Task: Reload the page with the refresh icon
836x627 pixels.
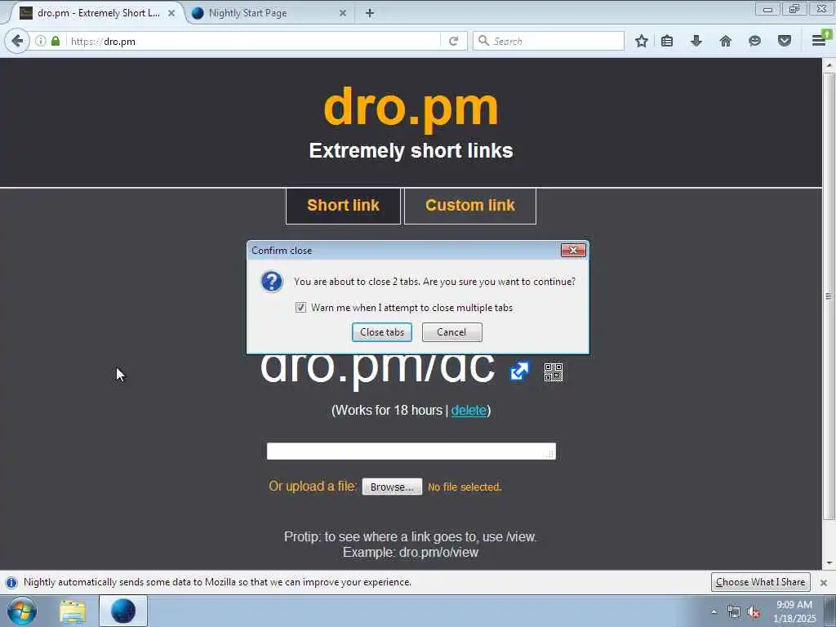Action: pyautogui.click(x=454, y=41)
